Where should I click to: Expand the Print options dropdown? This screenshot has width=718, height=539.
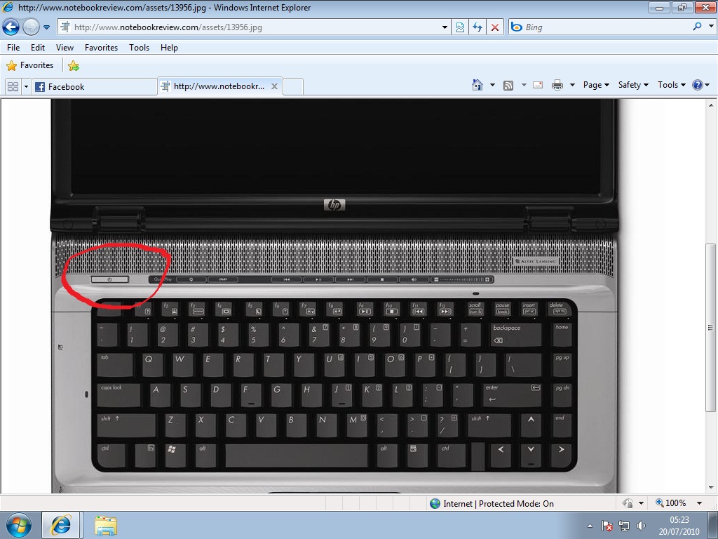(x=572, y=85)
